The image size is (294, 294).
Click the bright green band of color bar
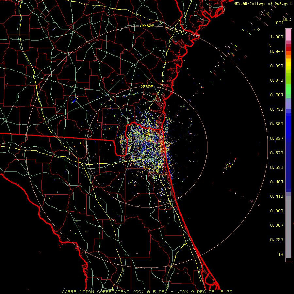(x=288, y=89)
